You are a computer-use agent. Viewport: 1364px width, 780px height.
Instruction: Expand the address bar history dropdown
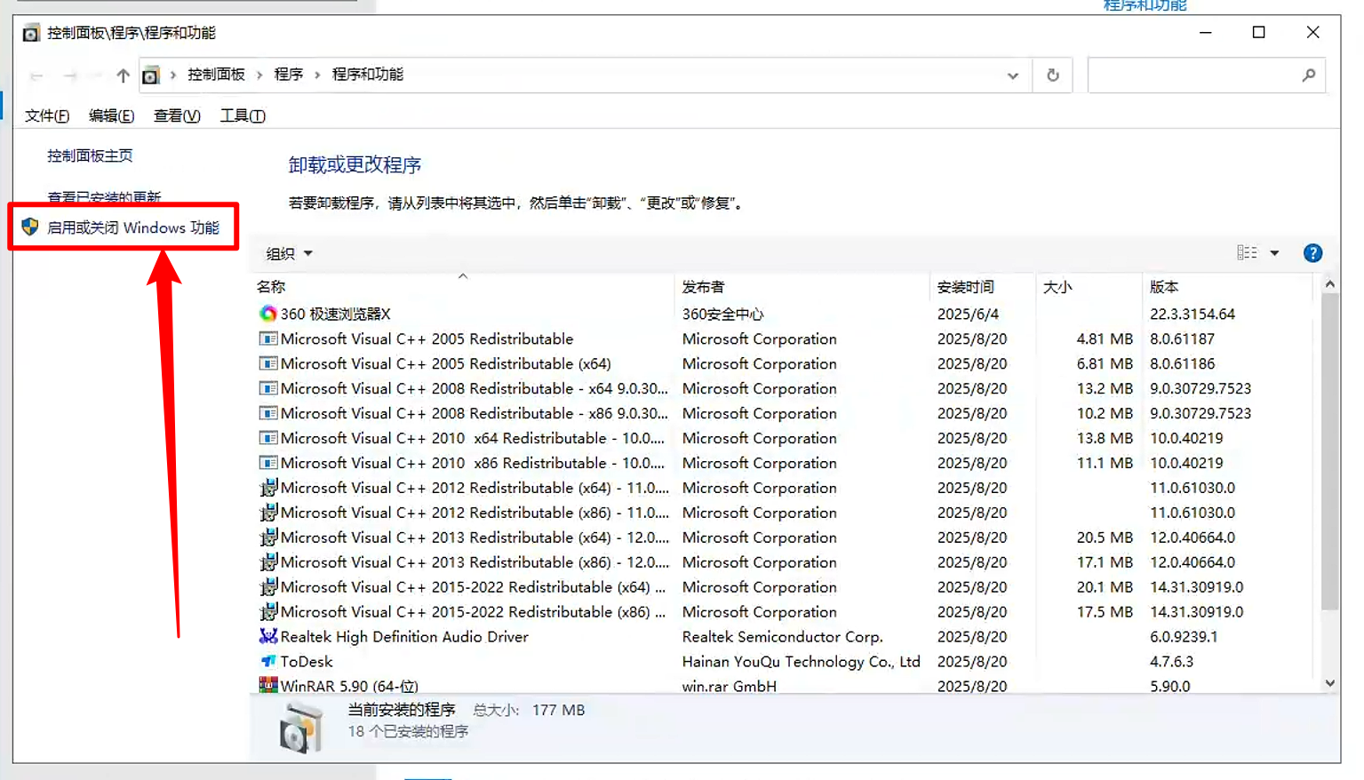click(1012, 76)
